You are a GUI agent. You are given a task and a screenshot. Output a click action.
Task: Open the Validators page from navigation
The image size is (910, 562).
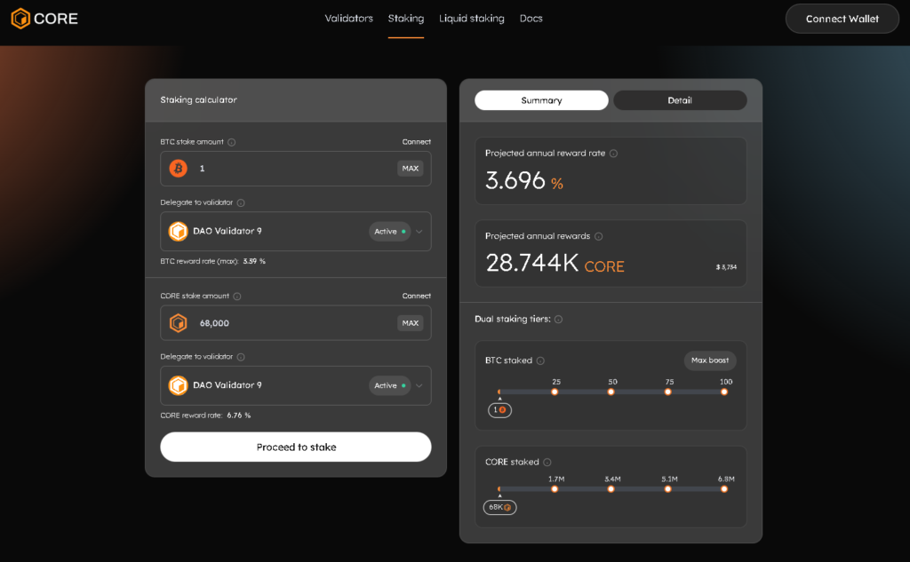pos(348,18)
